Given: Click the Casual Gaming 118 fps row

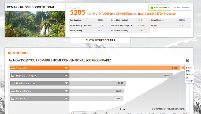Looking at the screenshot, I should click(x=170, y=20).
